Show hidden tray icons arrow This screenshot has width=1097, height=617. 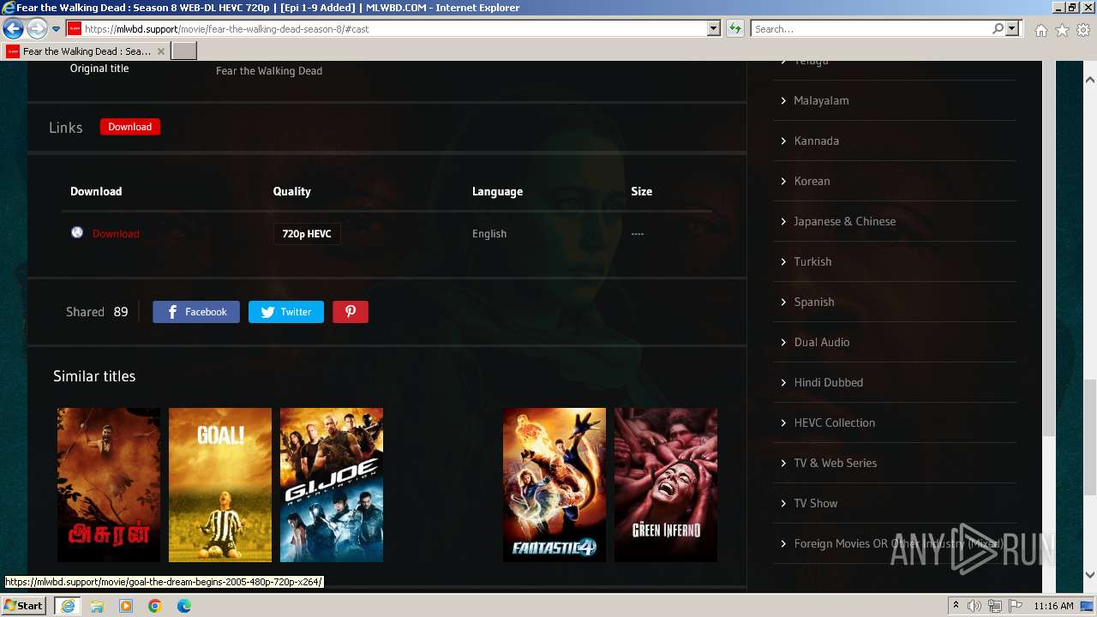(956, 606)
